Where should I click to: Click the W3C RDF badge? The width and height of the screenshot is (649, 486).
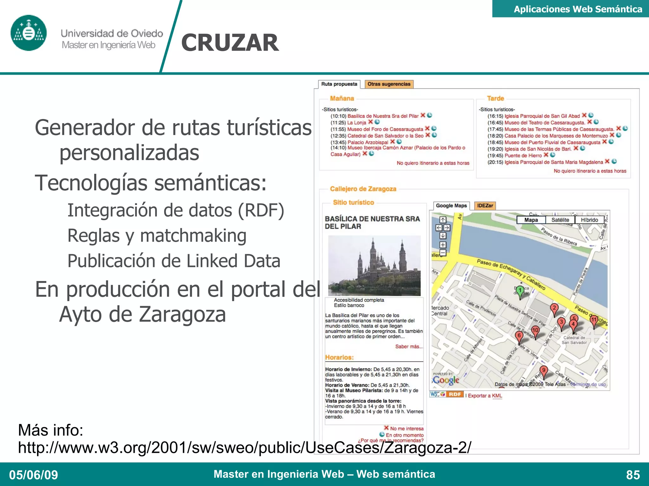[x=447, y=394]
